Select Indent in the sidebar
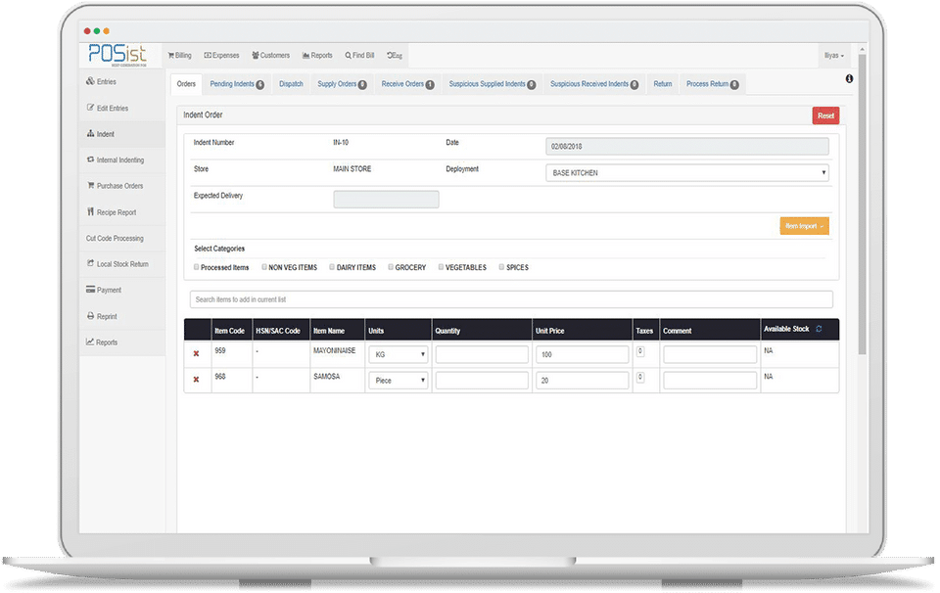Viewport: 940px width, 593px height. 100,134
